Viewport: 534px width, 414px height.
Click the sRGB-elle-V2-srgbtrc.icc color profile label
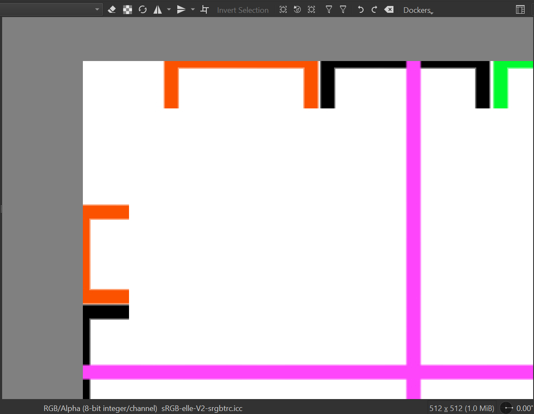pyautogui.click(x=202, y=408)
